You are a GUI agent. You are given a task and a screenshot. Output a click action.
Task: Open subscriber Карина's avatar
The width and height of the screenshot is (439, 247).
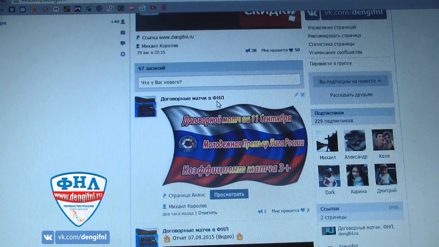tap(357, 175)
